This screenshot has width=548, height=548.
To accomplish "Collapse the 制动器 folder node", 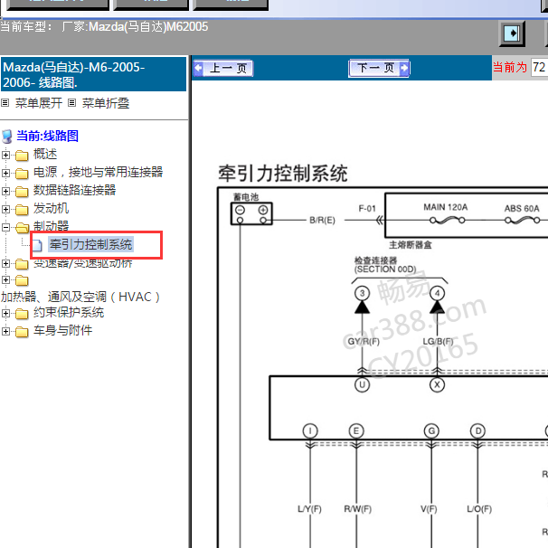I will coord(5,228).
